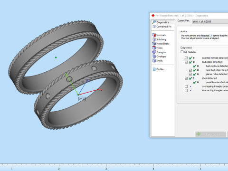Image resolution: width=228 pixels, height=171 pixels.
Task: Click the WCS label in viewport
Action: click(82, 99)
